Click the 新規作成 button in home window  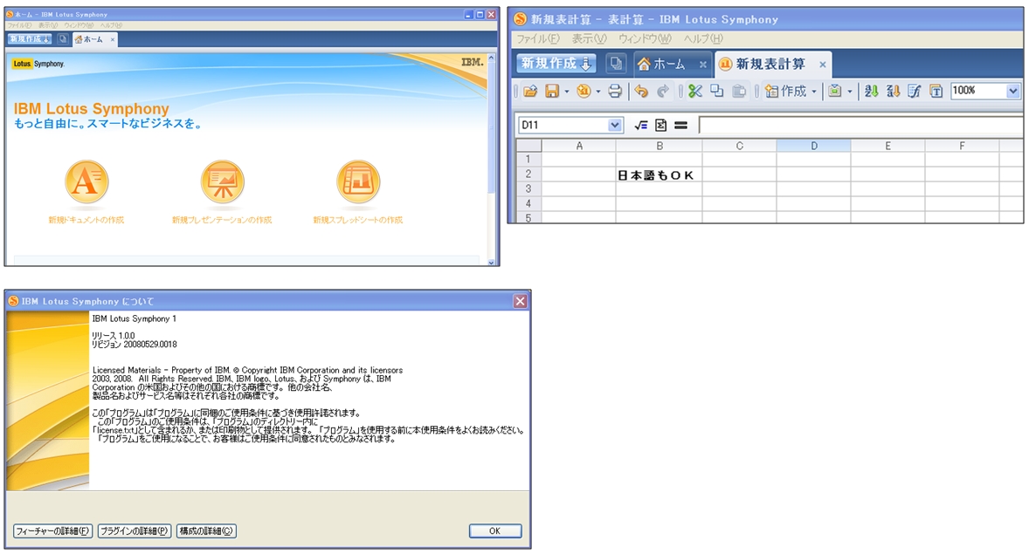[30, 38]
